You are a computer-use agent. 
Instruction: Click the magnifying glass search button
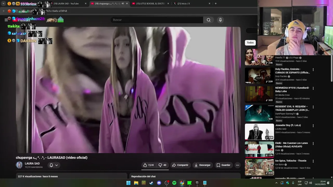pyautogui.click(x=209, y=20)
